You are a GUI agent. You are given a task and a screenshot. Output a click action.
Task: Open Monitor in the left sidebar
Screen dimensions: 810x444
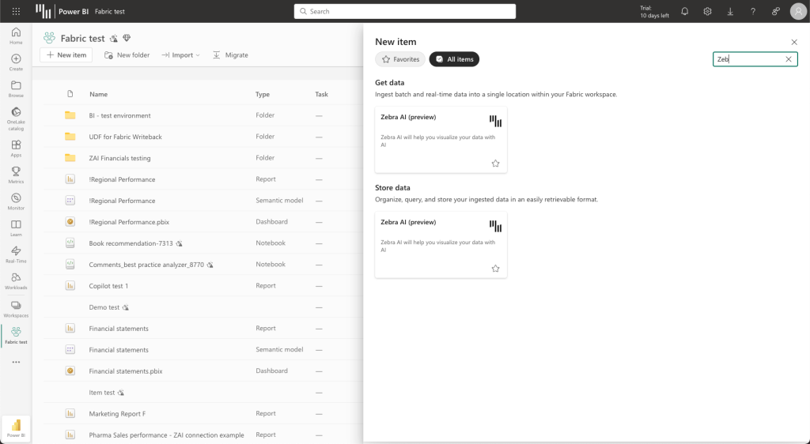click(16, 201)
